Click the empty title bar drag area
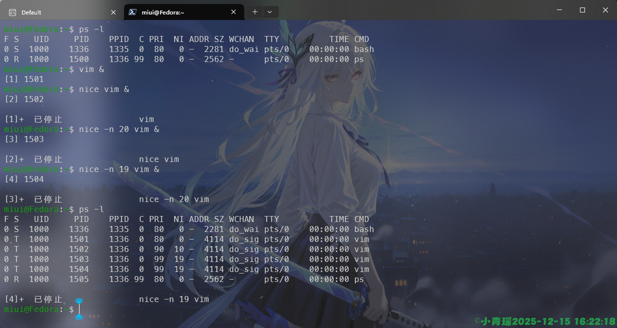The width and height of the screenshot is (617, 328). click(400, 11)
